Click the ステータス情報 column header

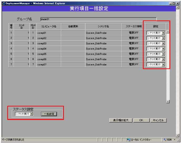(x=134, y=26)
